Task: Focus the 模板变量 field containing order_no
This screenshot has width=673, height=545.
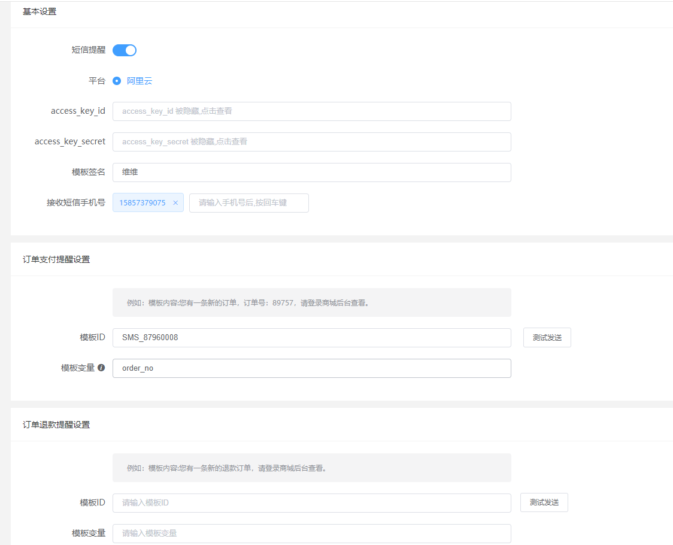Action: (x=311, y=368)
